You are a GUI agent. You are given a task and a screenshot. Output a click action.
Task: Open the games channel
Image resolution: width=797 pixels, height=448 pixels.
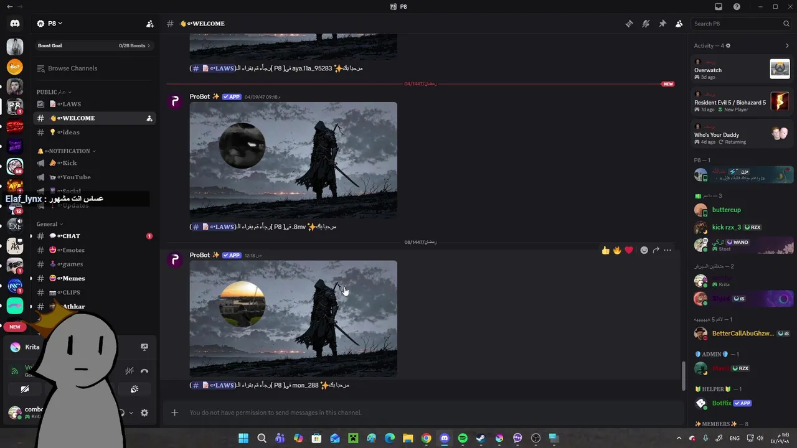[93, 264]
